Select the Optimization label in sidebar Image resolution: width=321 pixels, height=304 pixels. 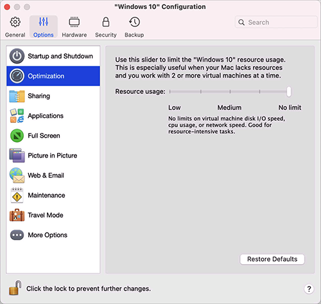[x=46, y=76]
